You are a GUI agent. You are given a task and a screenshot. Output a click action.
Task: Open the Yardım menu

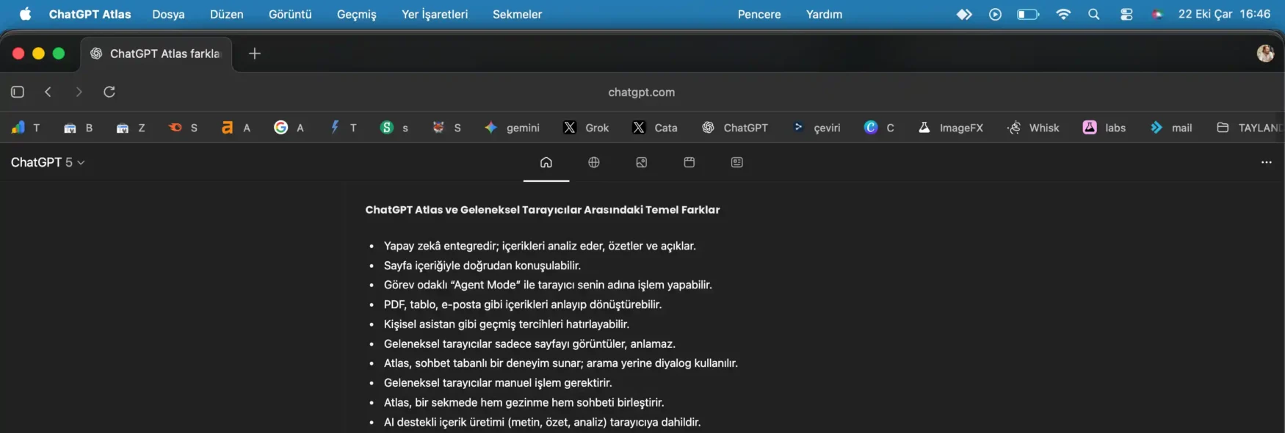(x=824, y=14)
